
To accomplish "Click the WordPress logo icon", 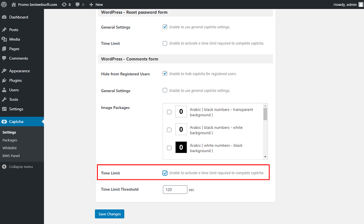I will tap(4, 5).
